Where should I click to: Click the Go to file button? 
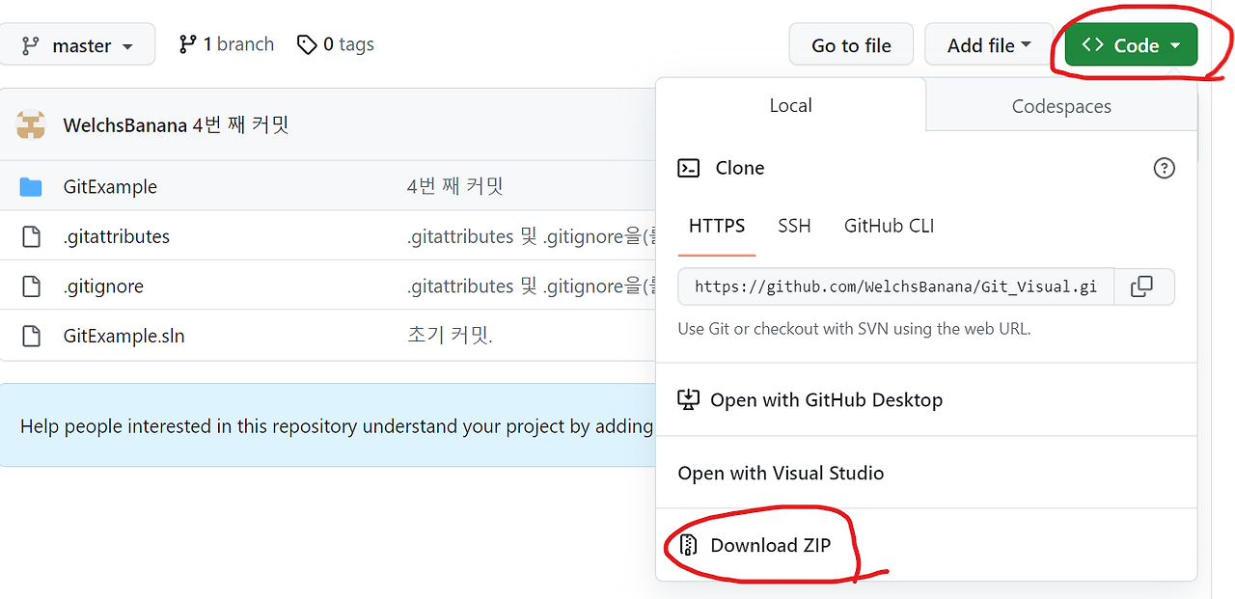tap(851, 45)
